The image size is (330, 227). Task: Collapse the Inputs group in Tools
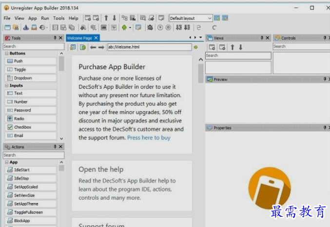coord(7,86)
